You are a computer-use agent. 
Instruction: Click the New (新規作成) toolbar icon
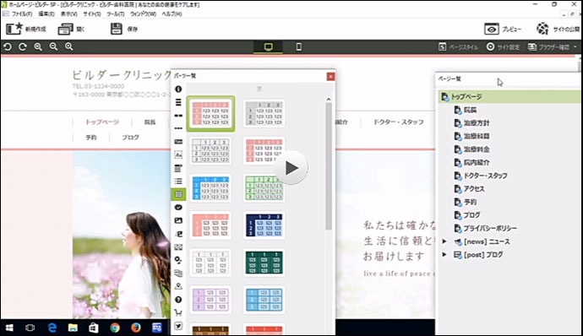coord(14,29)
